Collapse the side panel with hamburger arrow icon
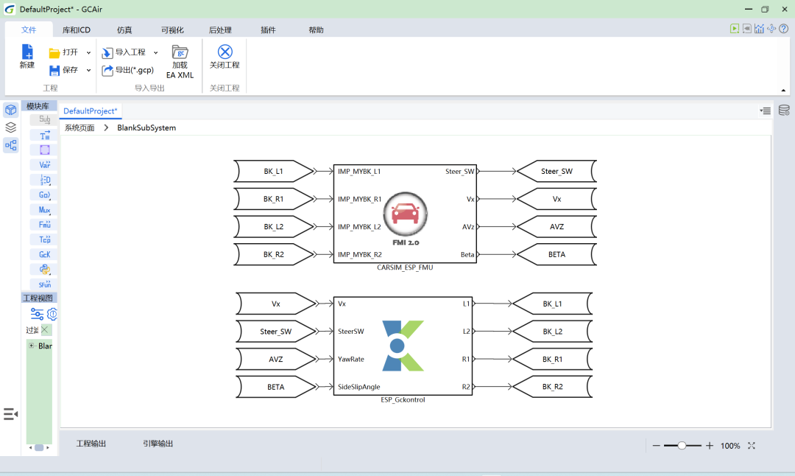The image size is (795, 476). pos(10,414)
